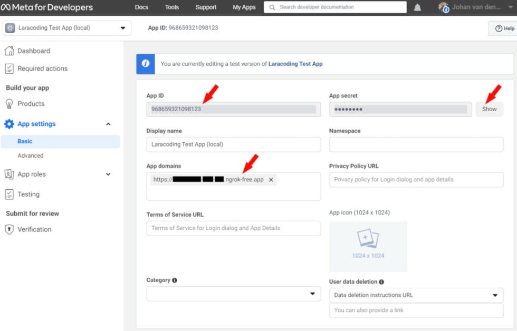The width and height of the screenshot is (517, 331).
Task: Click the App ID text in header
Action: (x=183, y=28)
